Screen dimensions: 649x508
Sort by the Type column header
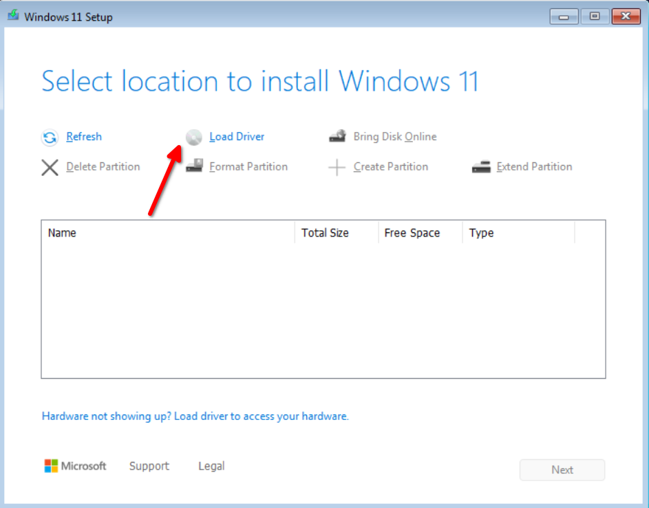[x=519, y=233]
